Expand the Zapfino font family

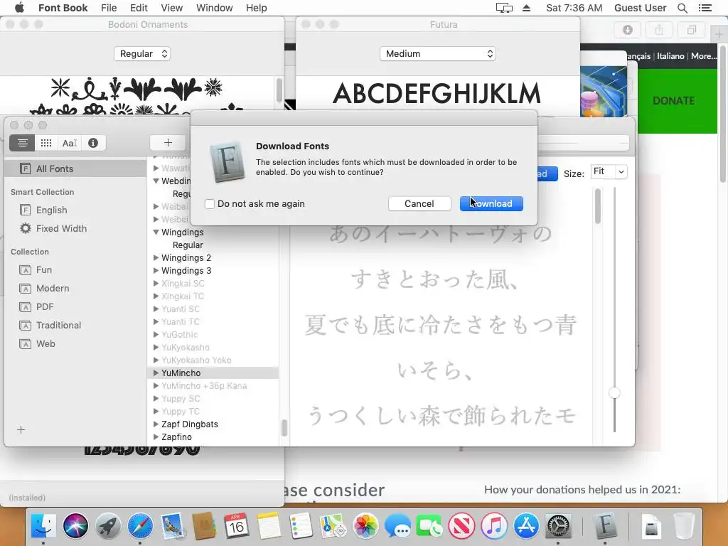coord(156,437)
